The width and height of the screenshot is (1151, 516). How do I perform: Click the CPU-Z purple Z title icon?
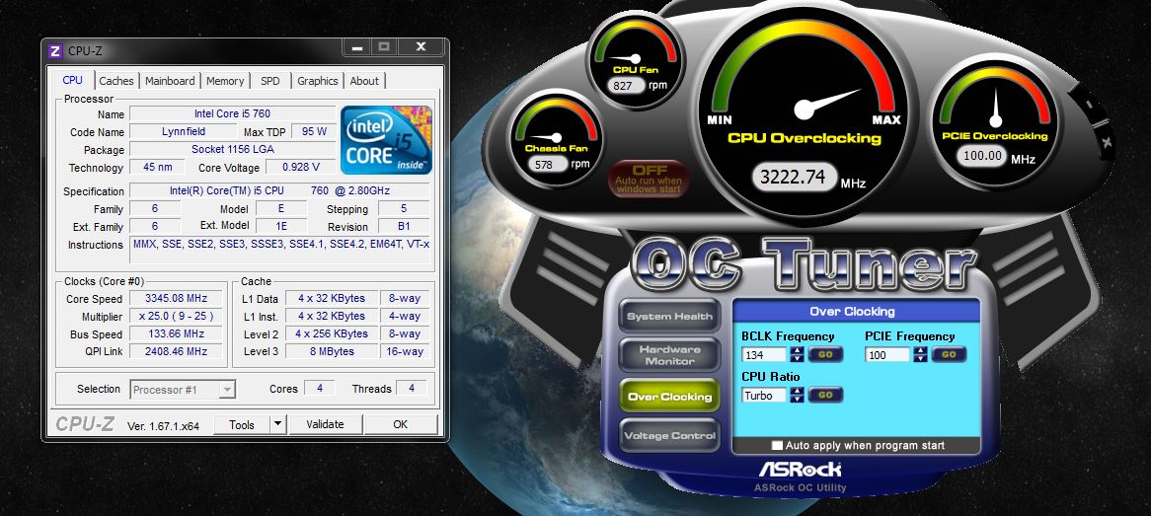pyautogui.click(x=54, y=51)
